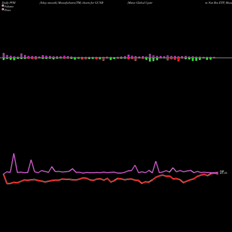
Task: Click the 'Mstar Global Upstr' fund name text
Action: [x=140, y=3]
